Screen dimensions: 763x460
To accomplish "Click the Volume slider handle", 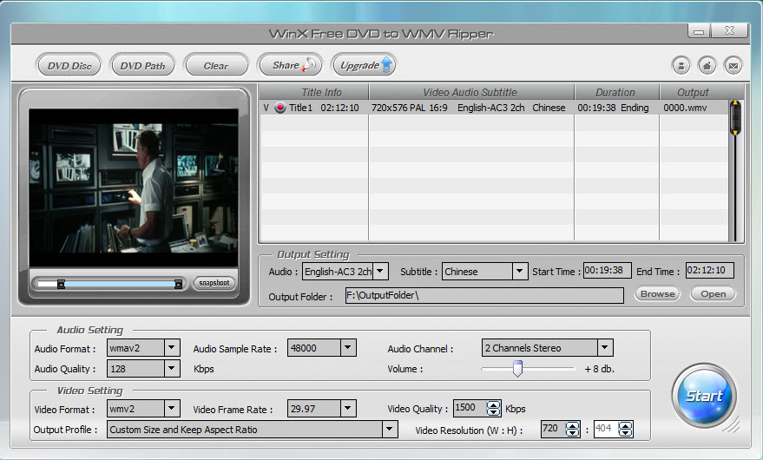I will click(x=517, y=369).
